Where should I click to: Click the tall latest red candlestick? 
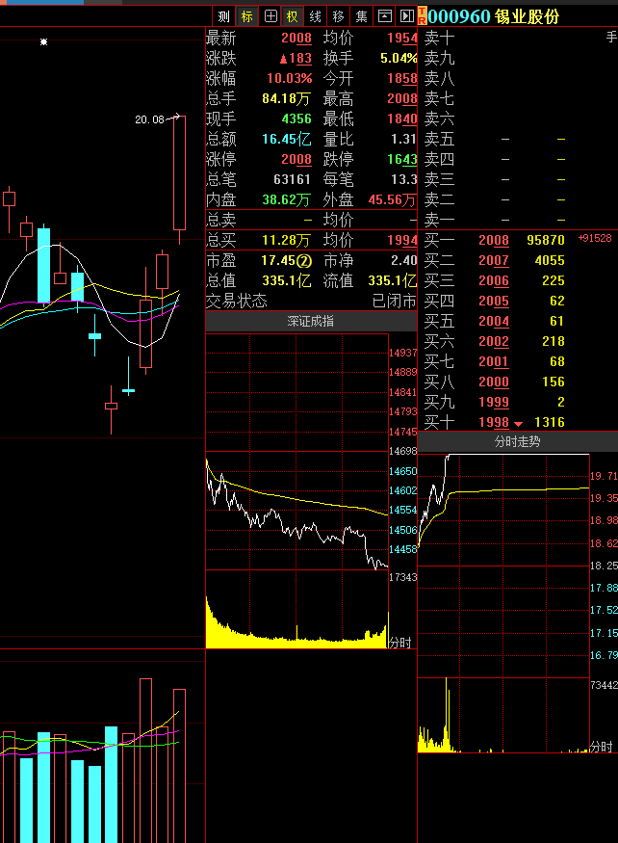point(179,173)
